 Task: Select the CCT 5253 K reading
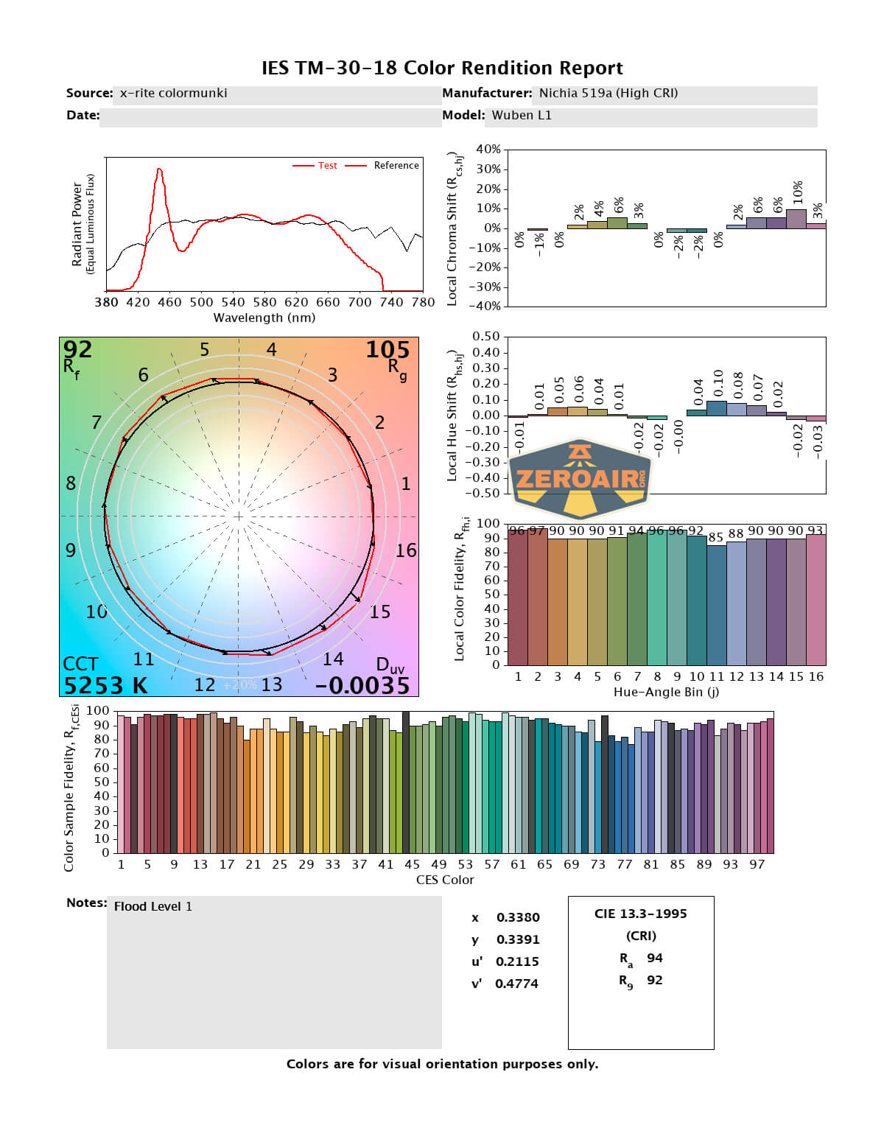(x=105, y=685)
